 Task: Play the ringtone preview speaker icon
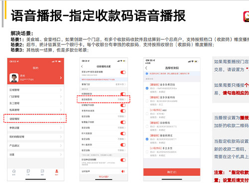coord(123,172)
